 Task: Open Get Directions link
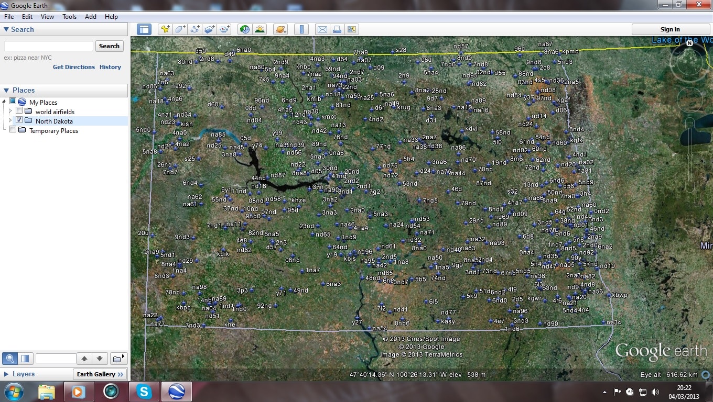pos(73,67)
